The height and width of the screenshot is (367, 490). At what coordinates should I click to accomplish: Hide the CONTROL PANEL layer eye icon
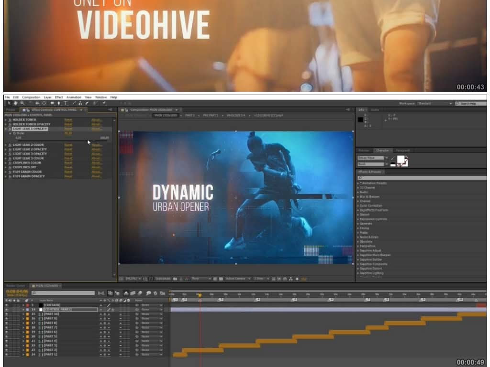(x=7, y=310)
